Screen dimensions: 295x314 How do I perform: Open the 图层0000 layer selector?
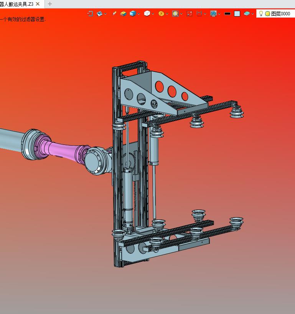click(x=275, y=13)
